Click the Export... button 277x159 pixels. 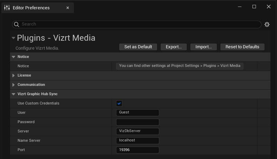click(x=173, y=47)
